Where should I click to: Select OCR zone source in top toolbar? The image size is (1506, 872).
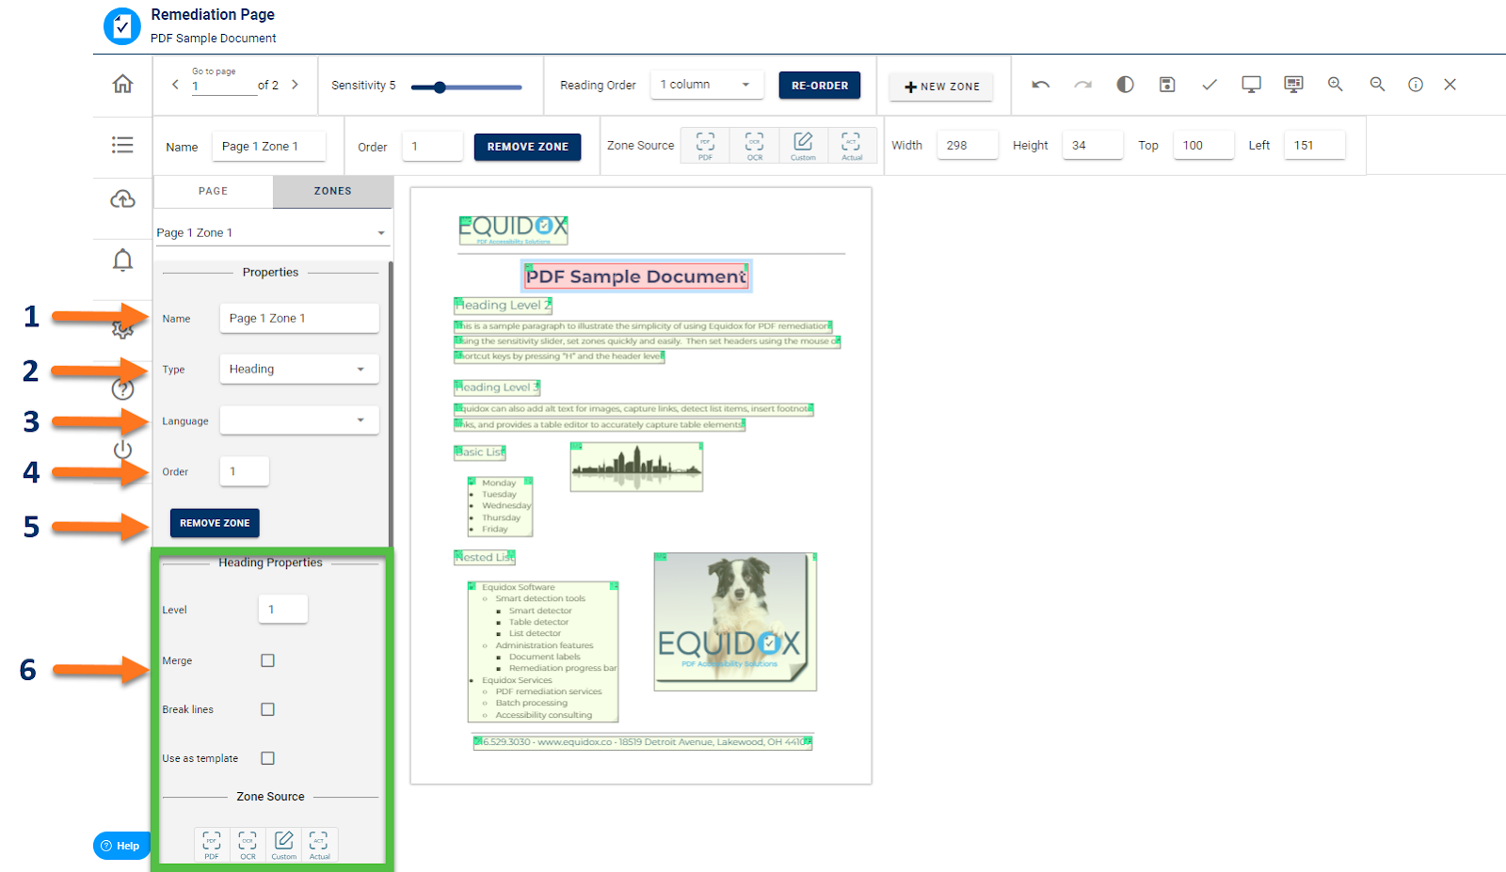coord(755,146)
